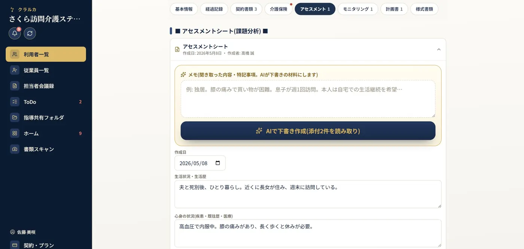
Task: Select the アセスメント 1 tab
Action: (315, 9)
